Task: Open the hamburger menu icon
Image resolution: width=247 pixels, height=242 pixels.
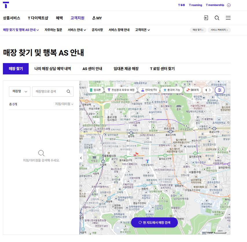Action: [228, 18]
